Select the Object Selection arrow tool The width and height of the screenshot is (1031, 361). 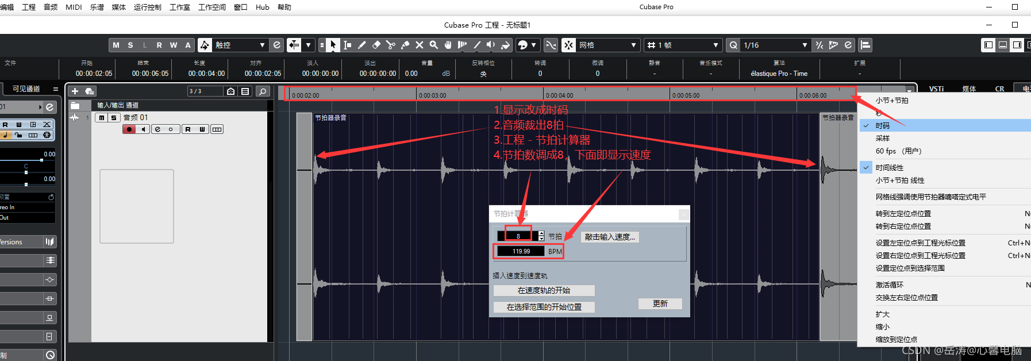(333, 45)
